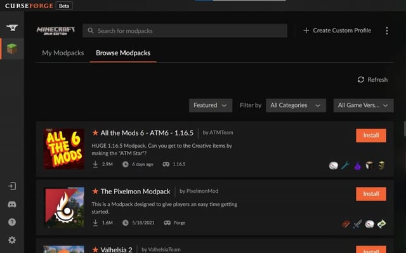Switch to the My Modpacks tab

(x=63, y=53)
